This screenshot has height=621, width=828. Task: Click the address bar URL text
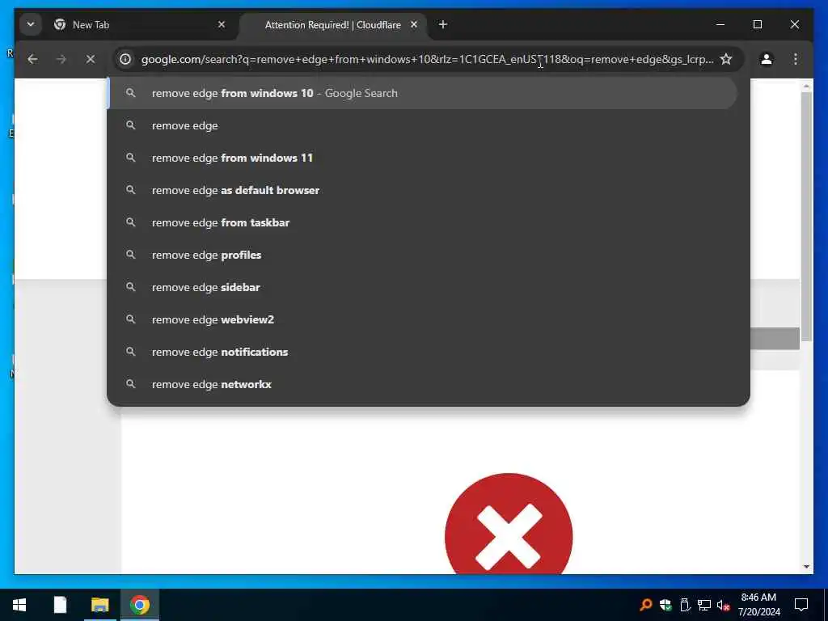pos(427,59)
